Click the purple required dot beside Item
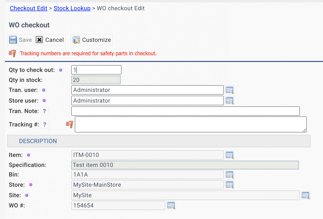This screenshot has height=219, width=323. [29, 155]
